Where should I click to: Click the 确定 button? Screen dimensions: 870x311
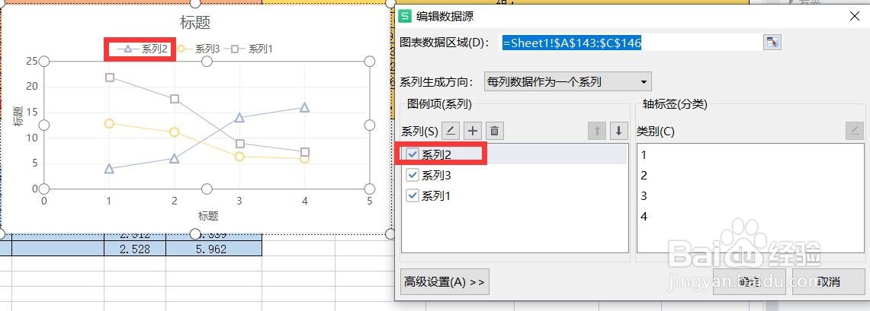[x=750, y=281]
